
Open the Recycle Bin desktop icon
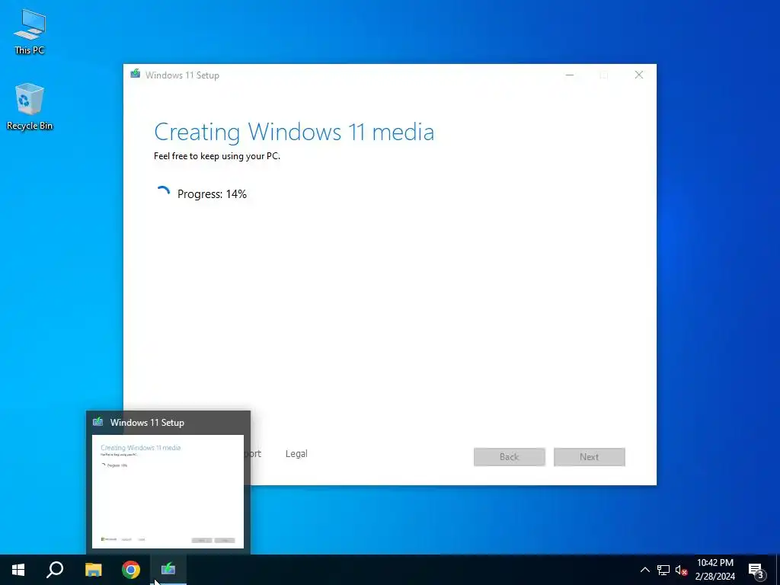click(x=30, y=107)
